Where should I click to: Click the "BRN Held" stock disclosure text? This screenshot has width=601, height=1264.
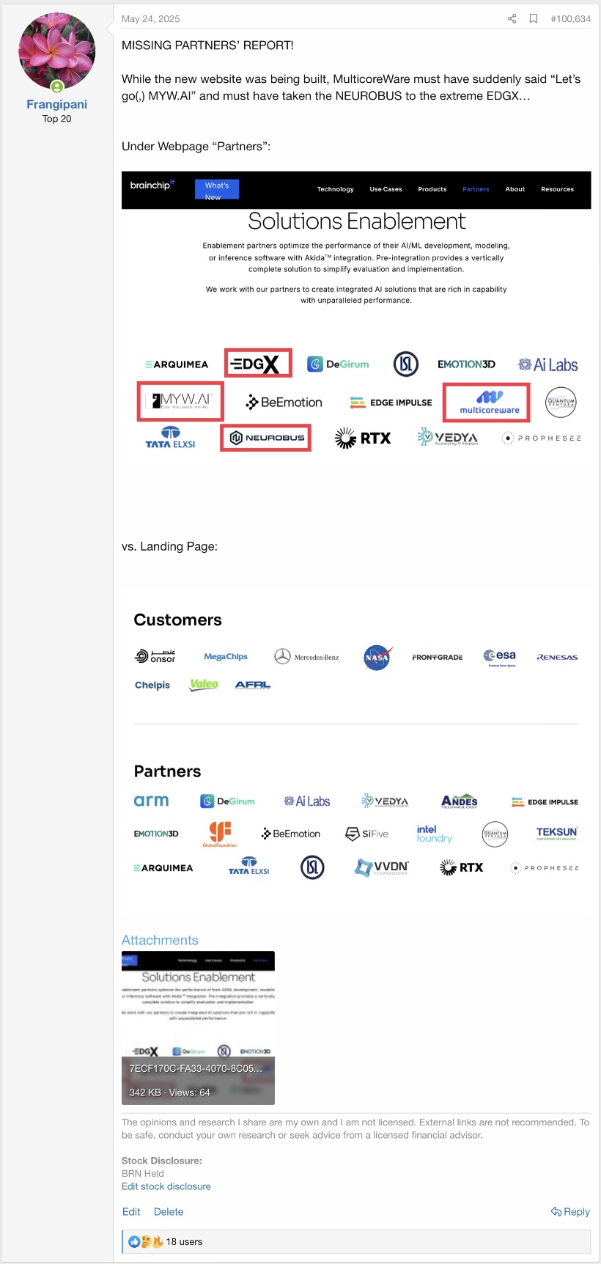(x=143, y=1174)
